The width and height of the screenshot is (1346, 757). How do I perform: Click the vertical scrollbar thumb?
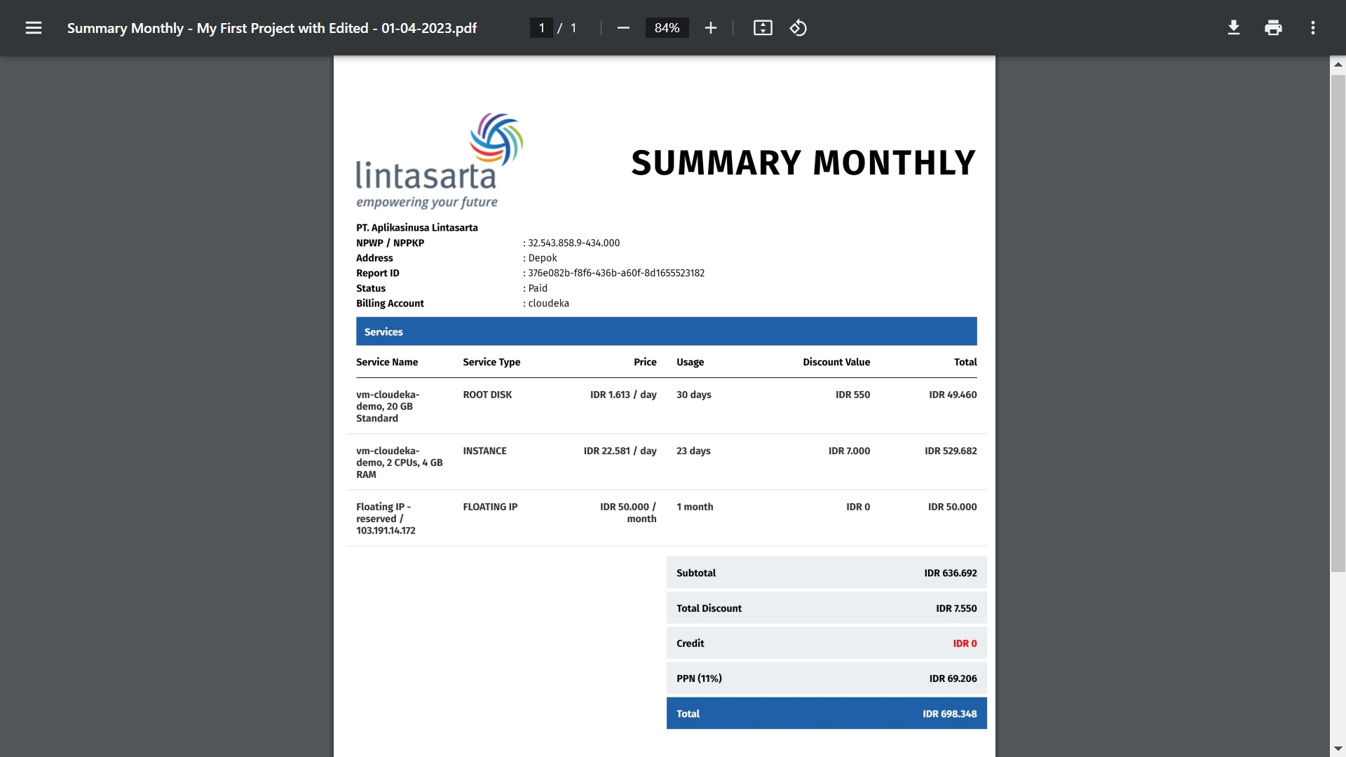tap(1338, 322)
